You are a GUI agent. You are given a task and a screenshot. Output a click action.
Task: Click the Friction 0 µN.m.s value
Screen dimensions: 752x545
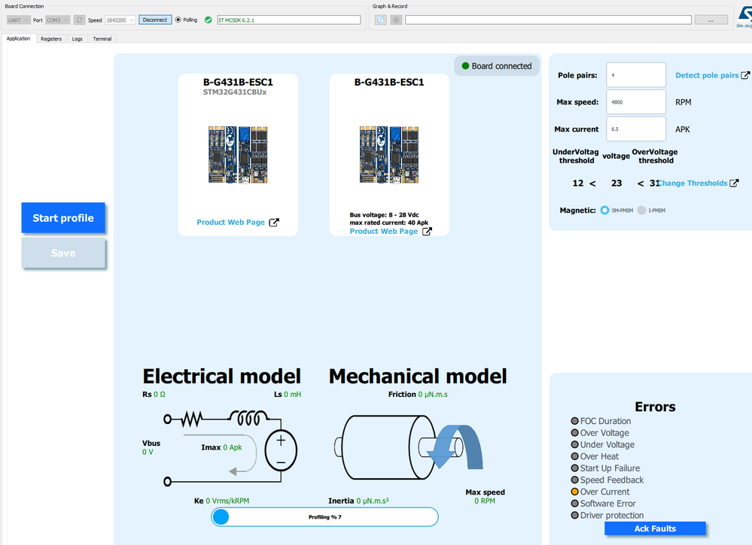click(x=419, y=395)
